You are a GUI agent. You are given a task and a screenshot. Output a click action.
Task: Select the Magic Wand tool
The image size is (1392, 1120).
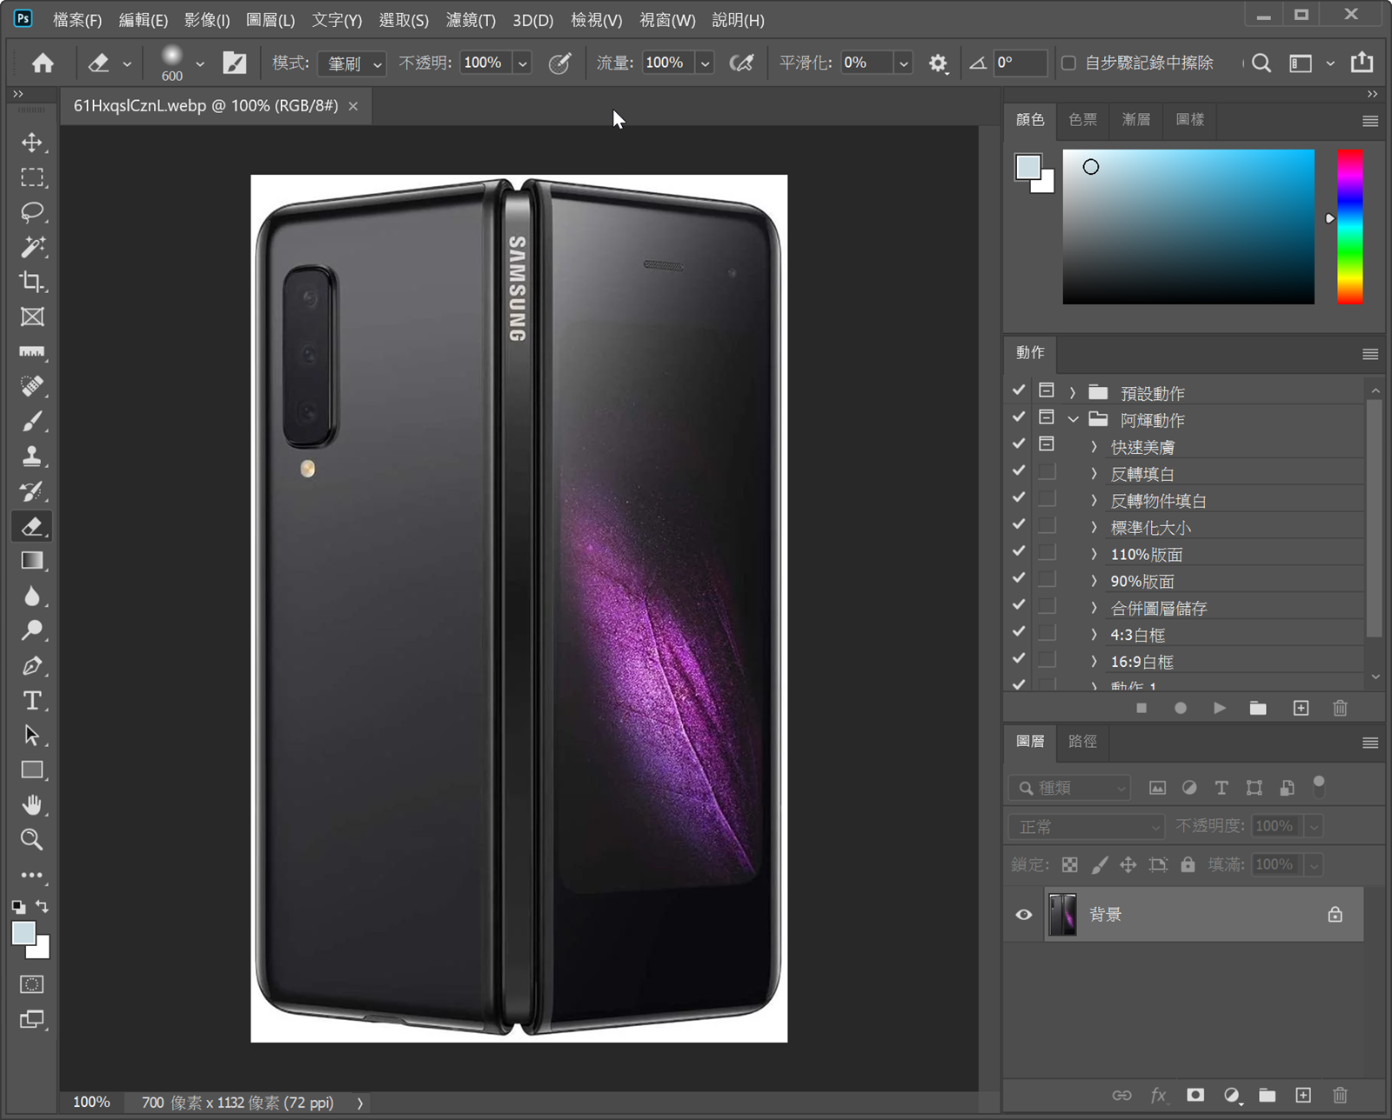point(32,247)
